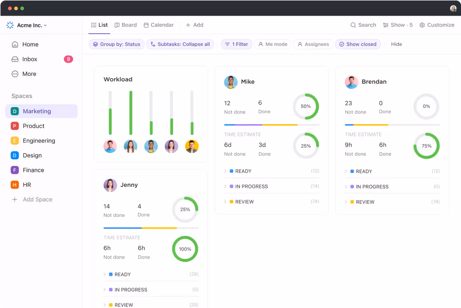Screen dimensions: 461x308
Task: Toggle the Show closed option
Action: pos(358,44)
